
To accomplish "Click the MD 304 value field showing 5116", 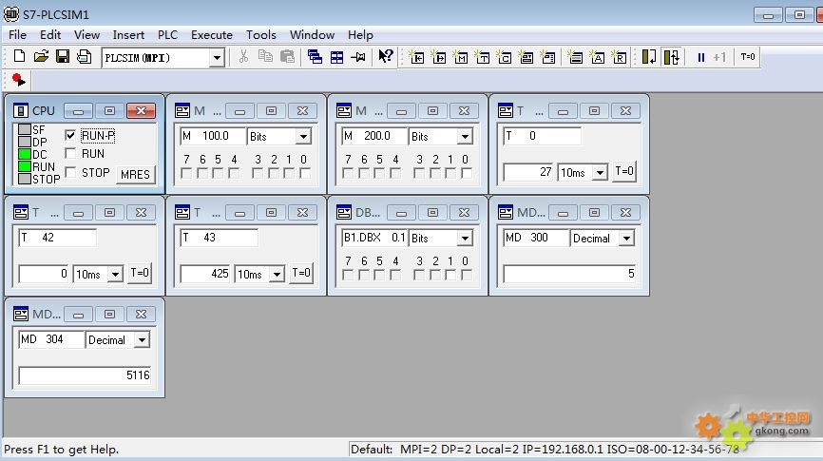I will [x=85, y=375].
